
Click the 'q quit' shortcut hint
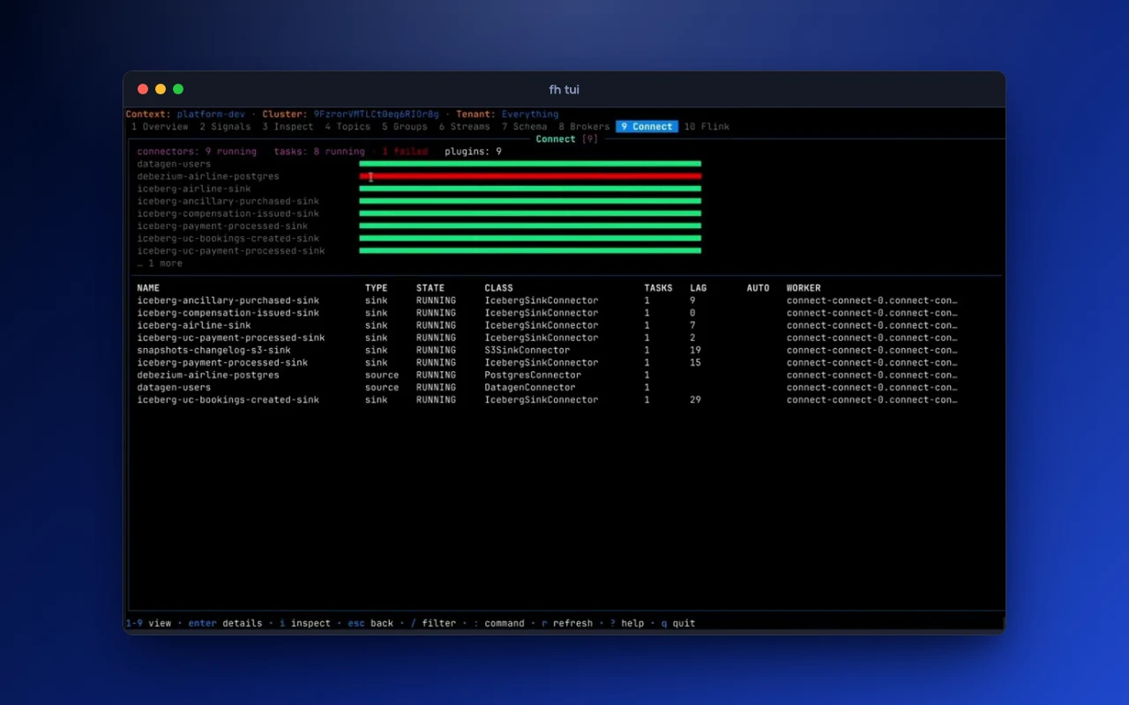coord(678,623)
